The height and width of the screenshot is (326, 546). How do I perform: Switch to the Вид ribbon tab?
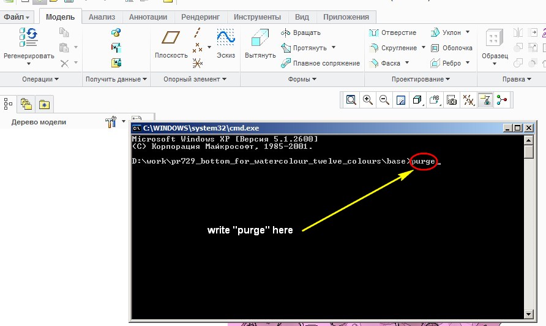pyautogui.click(x=302, y=17)
